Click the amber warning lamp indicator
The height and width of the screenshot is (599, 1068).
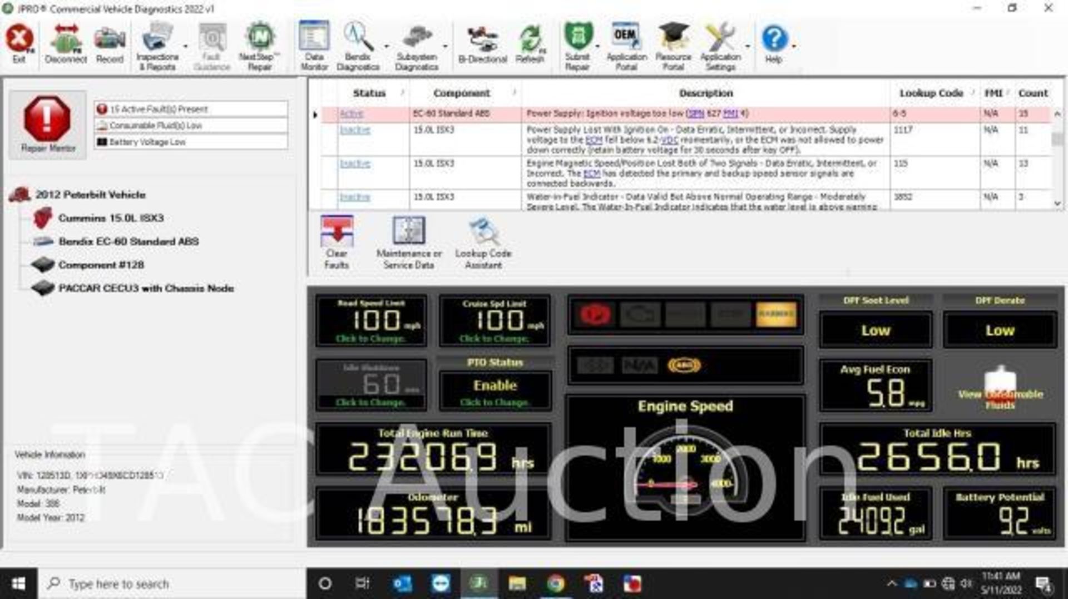click(776, 314)
